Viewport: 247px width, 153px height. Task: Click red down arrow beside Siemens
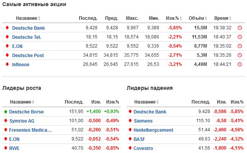coord(130,121)
